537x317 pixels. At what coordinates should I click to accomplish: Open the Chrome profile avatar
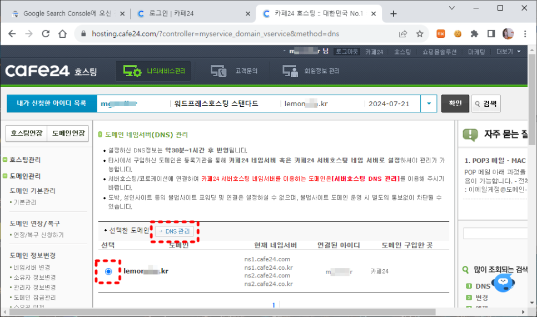click(508, 33)
